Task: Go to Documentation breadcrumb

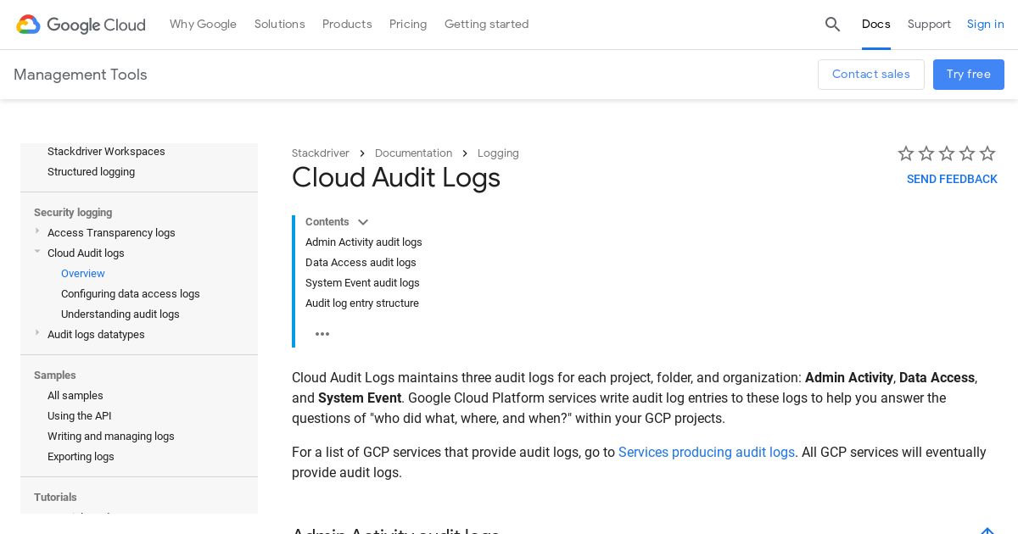Action: 413,153
